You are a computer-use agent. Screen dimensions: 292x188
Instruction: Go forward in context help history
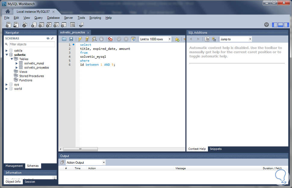(x=198, y=39)
